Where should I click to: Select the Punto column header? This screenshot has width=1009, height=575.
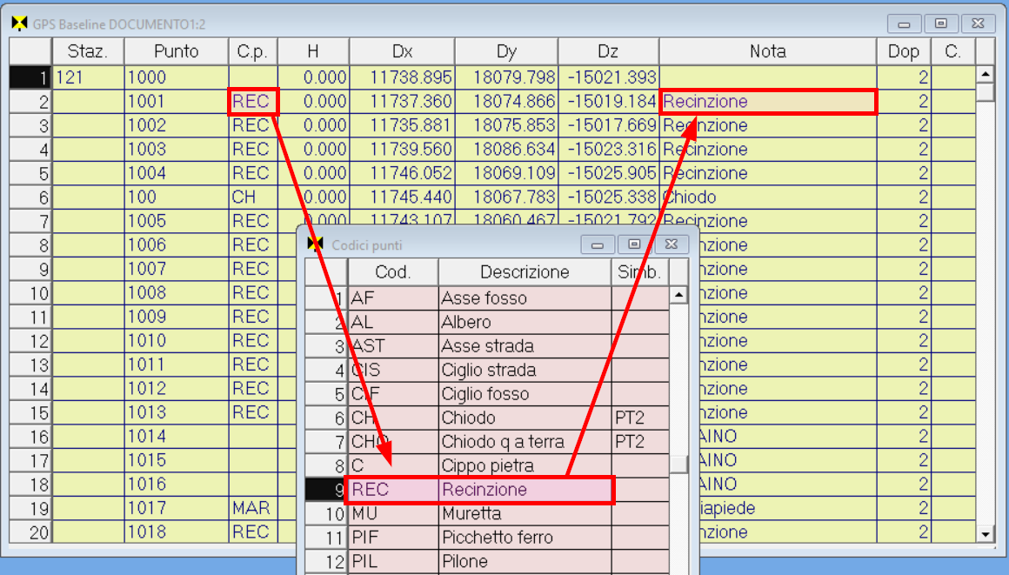coord(176,51)
